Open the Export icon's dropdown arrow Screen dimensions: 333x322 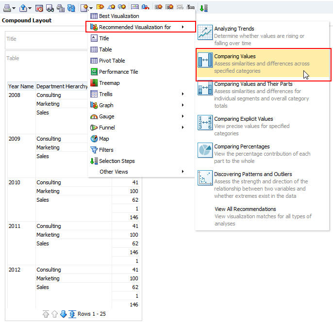pyautogui.click(x=30, y=8)
